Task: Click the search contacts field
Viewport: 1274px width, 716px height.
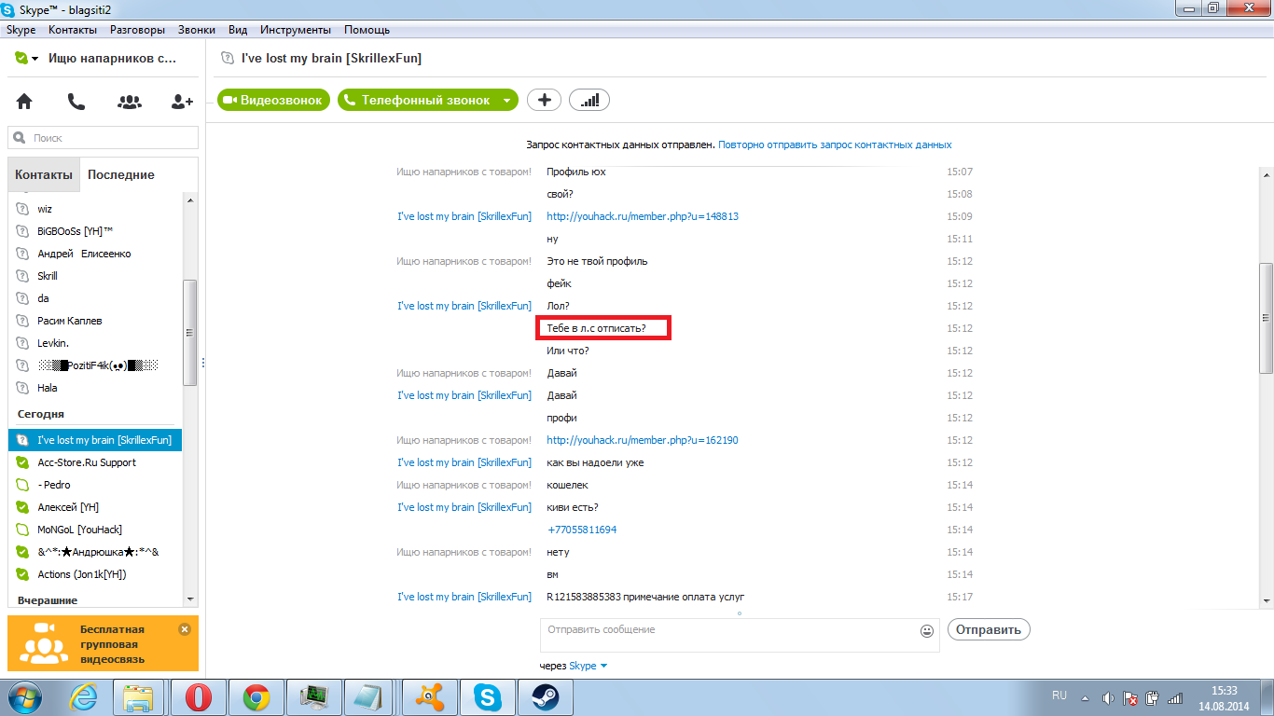Action: [104, 138]
